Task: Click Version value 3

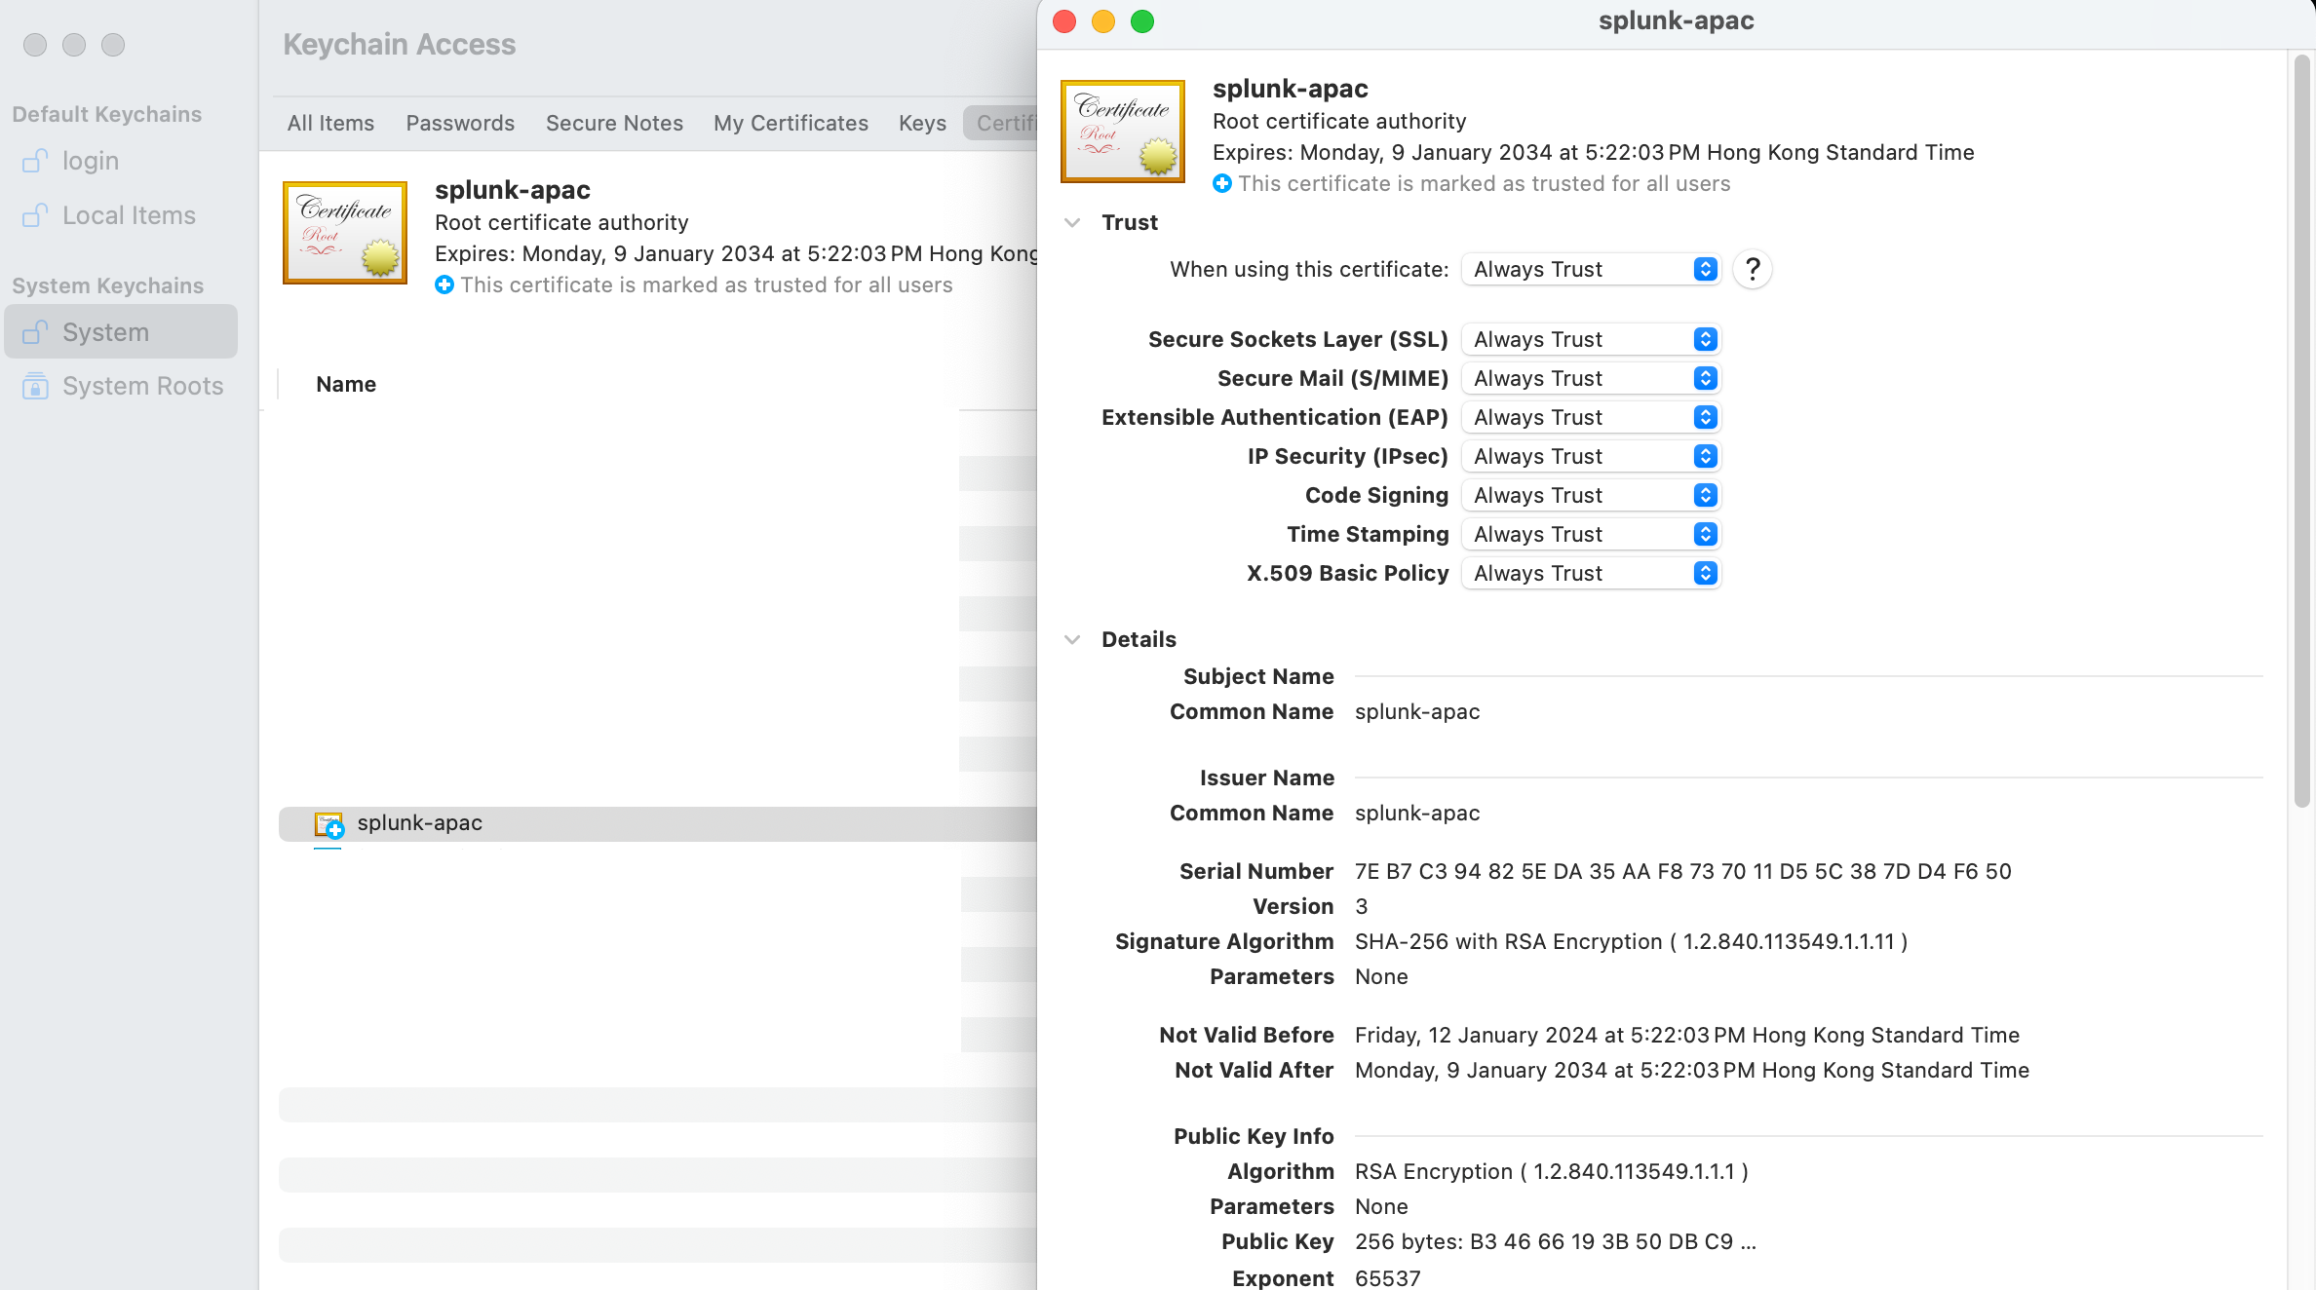Action: tap(1361, 906)
